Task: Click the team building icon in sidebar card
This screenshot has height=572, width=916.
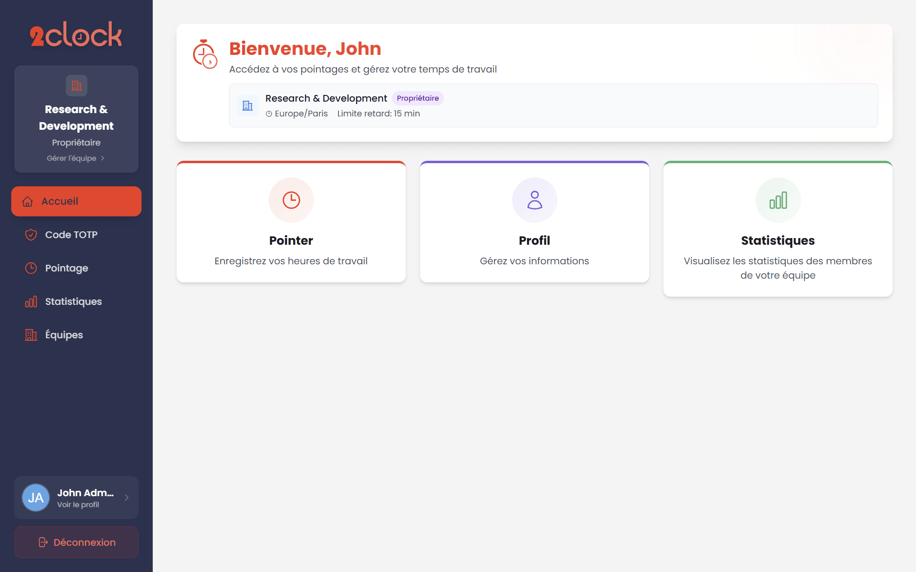Action: pos(76,86)
